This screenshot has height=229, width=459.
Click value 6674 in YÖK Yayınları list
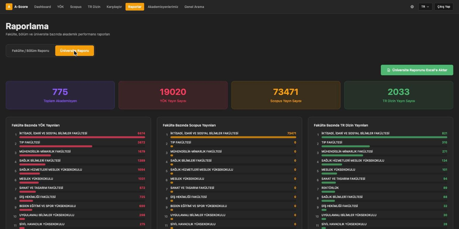(x=141, y=133)
